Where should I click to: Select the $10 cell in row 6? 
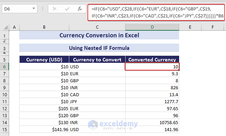44,67
